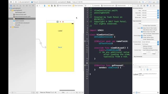
Task: Uncheck Under Top Bars
Action: pyautogui.click(x=142, y=36)
